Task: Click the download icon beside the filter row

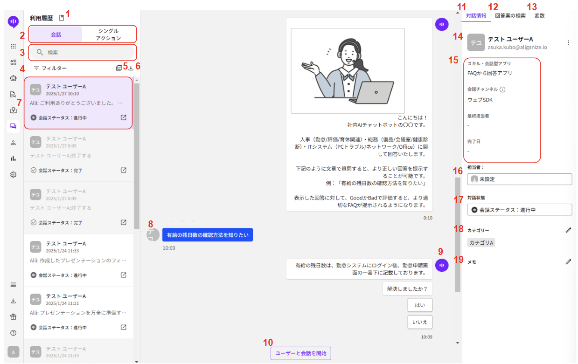Action: (131, 68)
